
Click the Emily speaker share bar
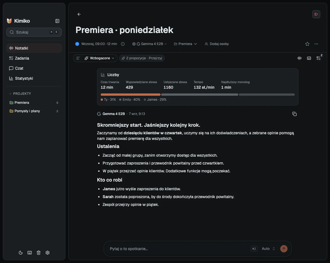tap(199, 95)
